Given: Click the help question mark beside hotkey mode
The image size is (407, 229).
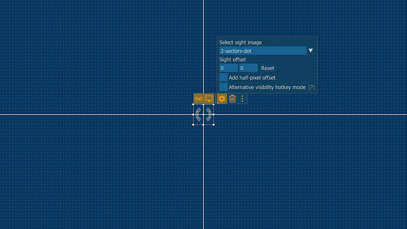Looking at the screenshot, I should pyautogui.click(x=312, y=87).
